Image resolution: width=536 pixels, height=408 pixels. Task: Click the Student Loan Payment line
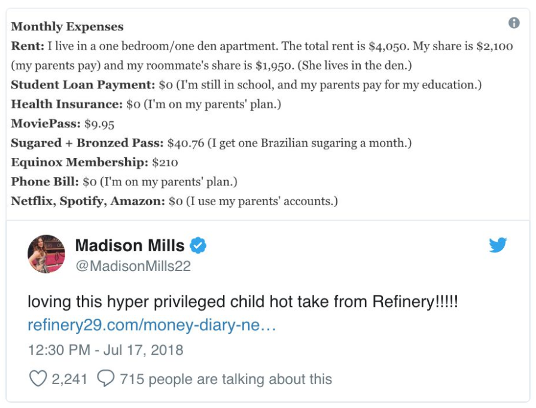[x=246, y=85]
